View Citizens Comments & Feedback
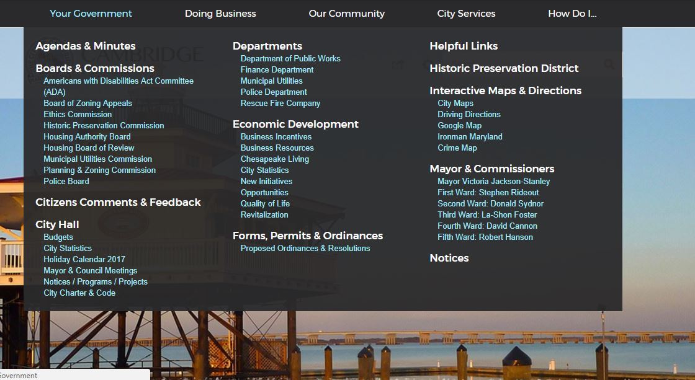The image size is (695, 380). 118,202
